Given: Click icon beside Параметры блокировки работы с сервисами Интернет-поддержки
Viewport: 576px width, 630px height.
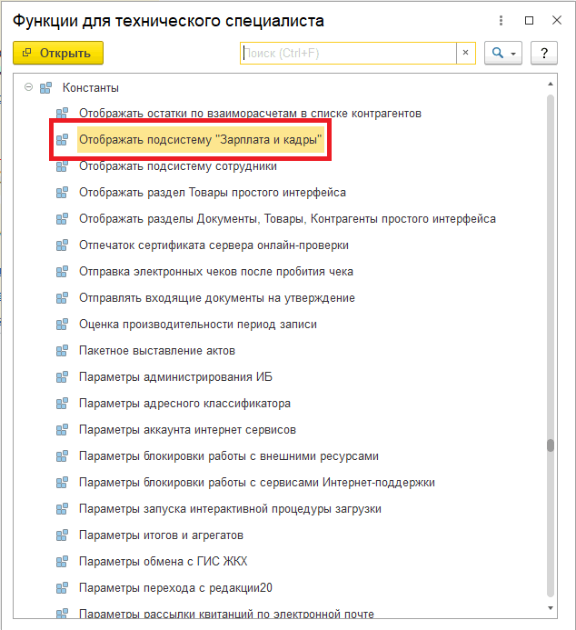Looking at the screenshot, I should pyautogui.click(x=62, y=483).
